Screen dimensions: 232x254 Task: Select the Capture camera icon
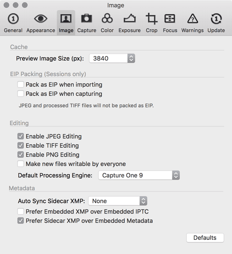(x=87, y=18)
